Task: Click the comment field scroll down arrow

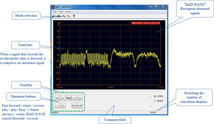Action: pos(151,106)
